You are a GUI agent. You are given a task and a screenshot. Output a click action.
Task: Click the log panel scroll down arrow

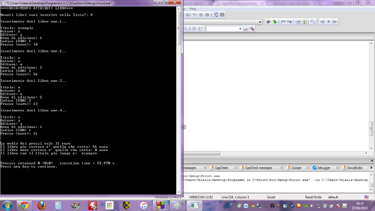371,190
